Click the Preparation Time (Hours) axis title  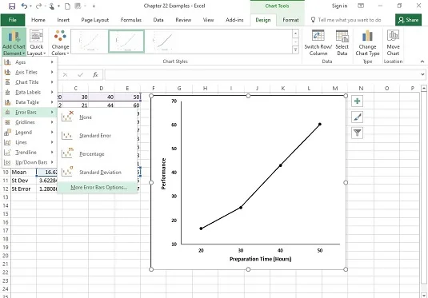coord(261,259)
